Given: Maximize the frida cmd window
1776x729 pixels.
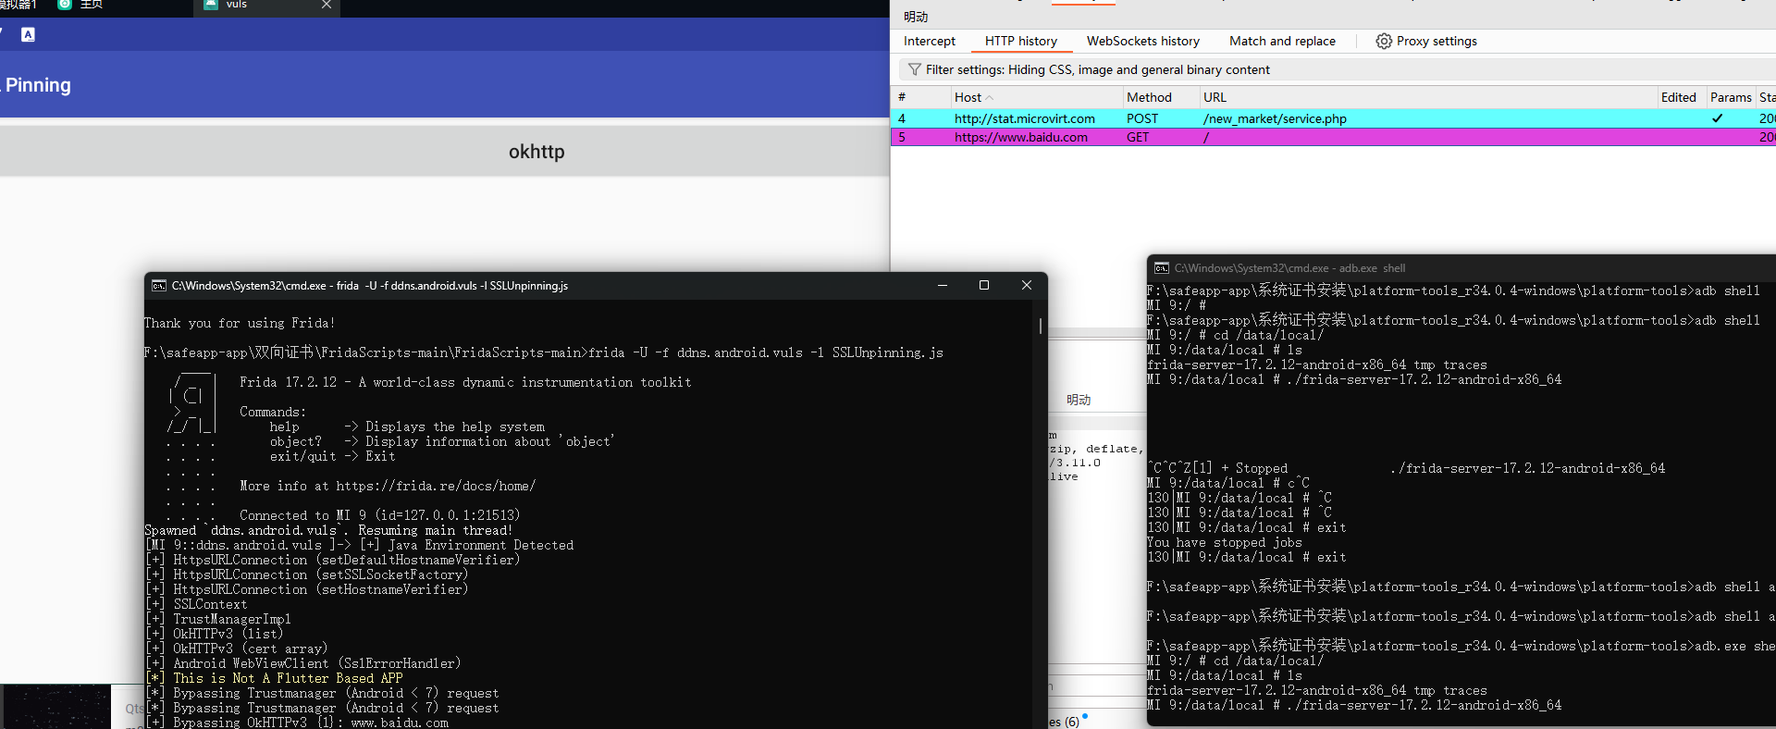Looking at the screenshot, I should pos(984,285).
